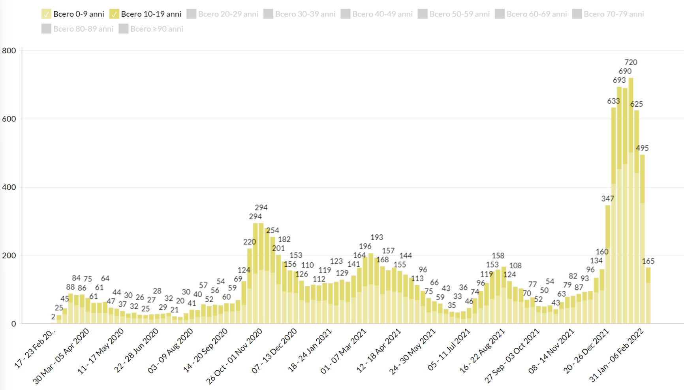The image size is (684, 390).
Task: Enable the Всего 30-39 anni series
Action: (x=269, y=14)
